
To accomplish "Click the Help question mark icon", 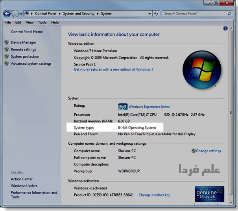I will pos(225,29).
